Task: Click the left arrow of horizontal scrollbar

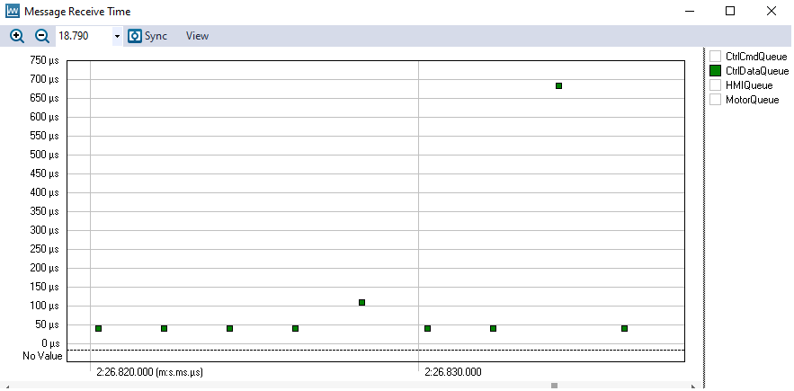Action: pos(7,387)
